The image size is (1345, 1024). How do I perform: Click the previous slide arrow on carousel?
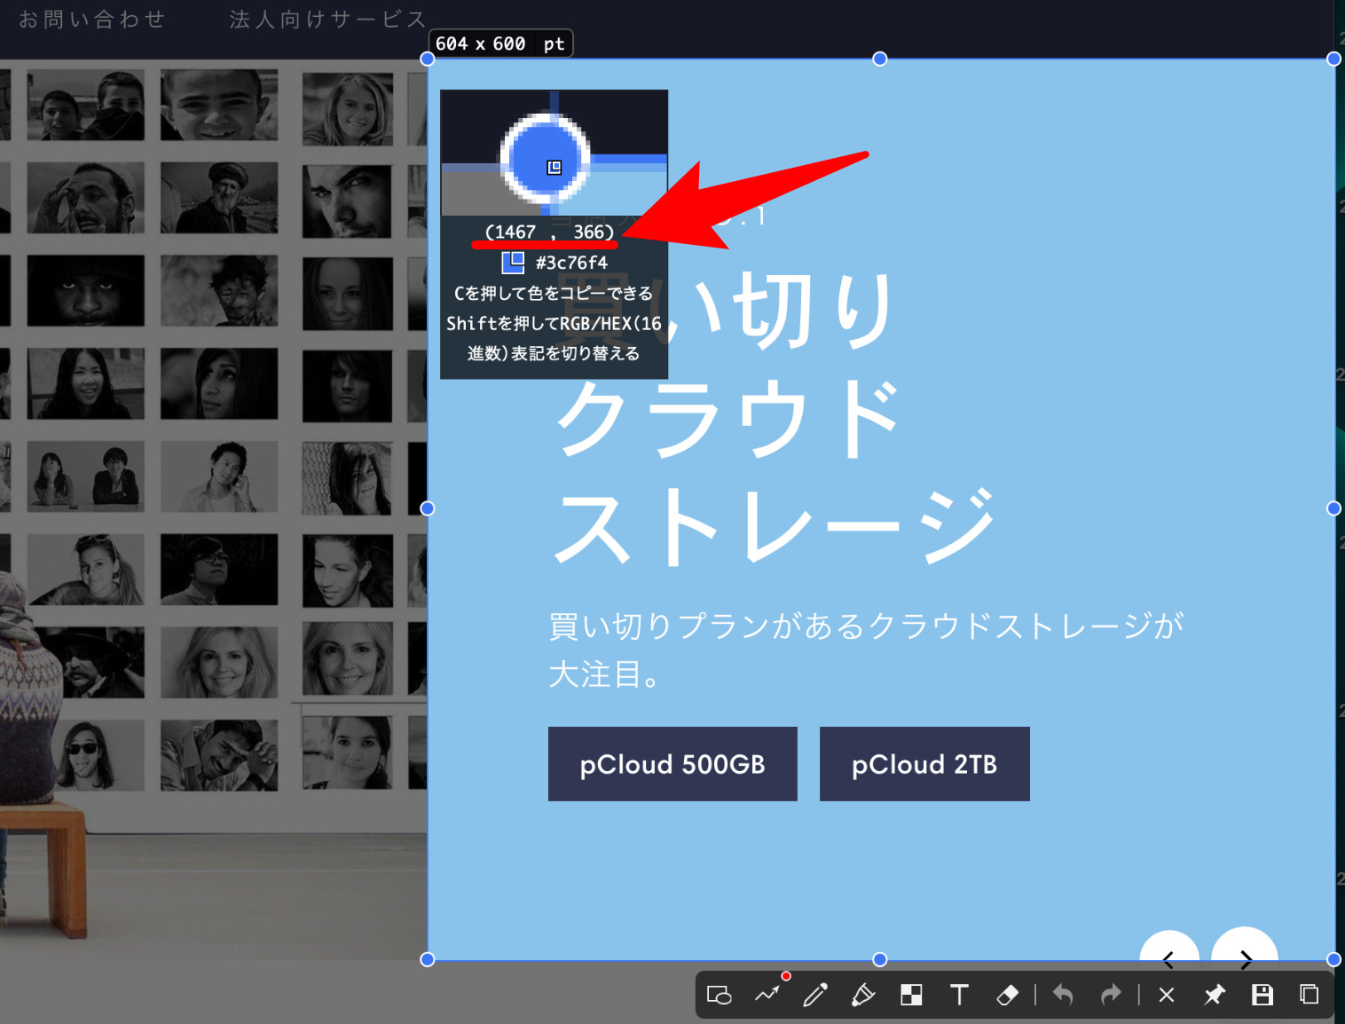click(x=1169, y=946)
